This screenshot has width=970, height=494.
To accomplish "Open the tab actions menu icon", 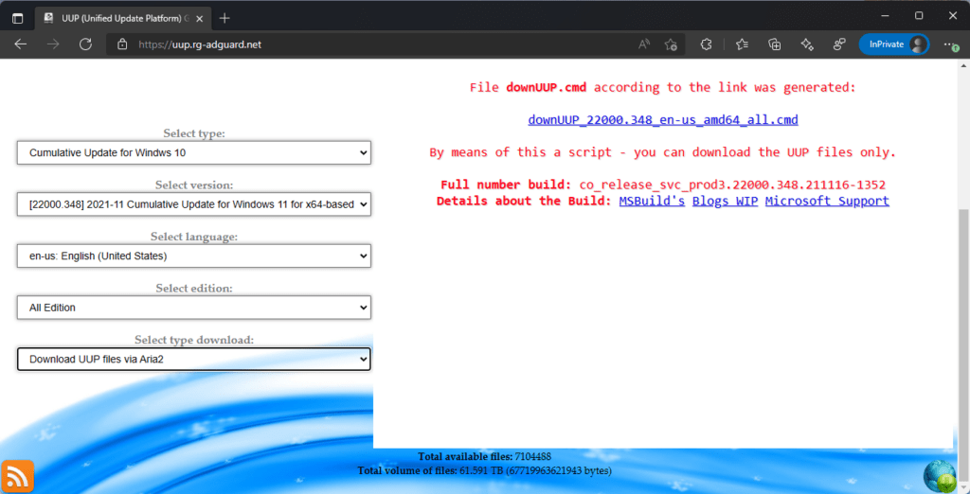I will coord(17,18).
